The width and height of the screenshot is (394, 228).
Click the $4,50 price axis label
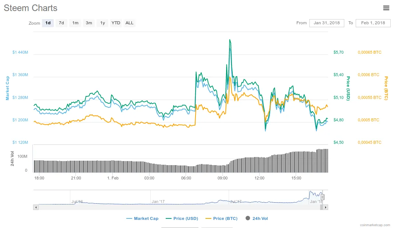coord(338,142)
